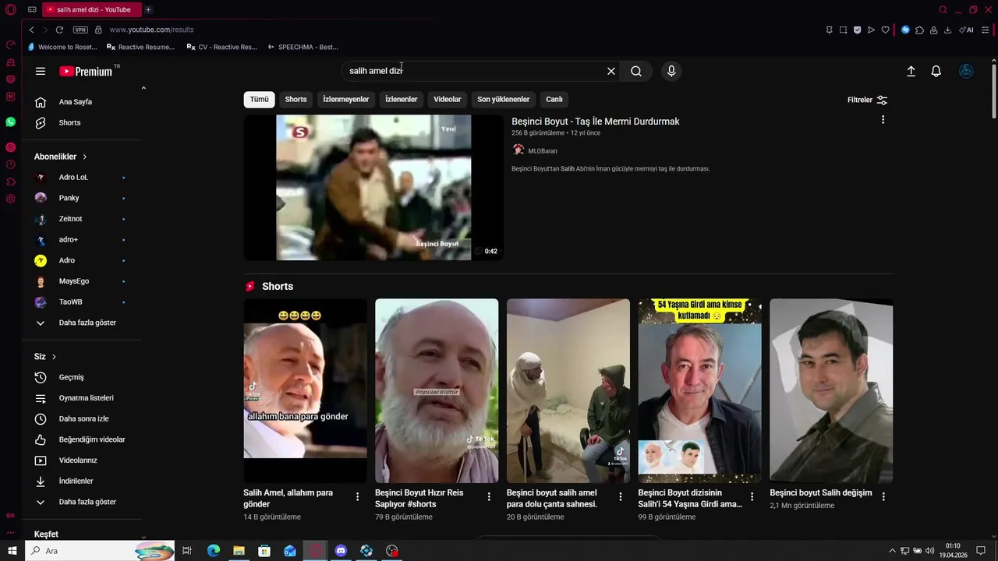Pin the tab using the pin icon

click(x=829, y=30)
